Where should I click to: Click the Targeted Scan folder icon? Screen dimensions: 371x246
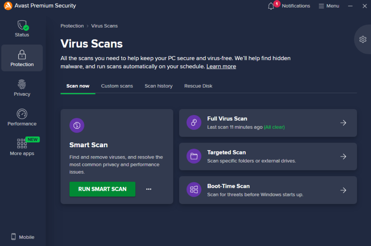pos(194,156)
